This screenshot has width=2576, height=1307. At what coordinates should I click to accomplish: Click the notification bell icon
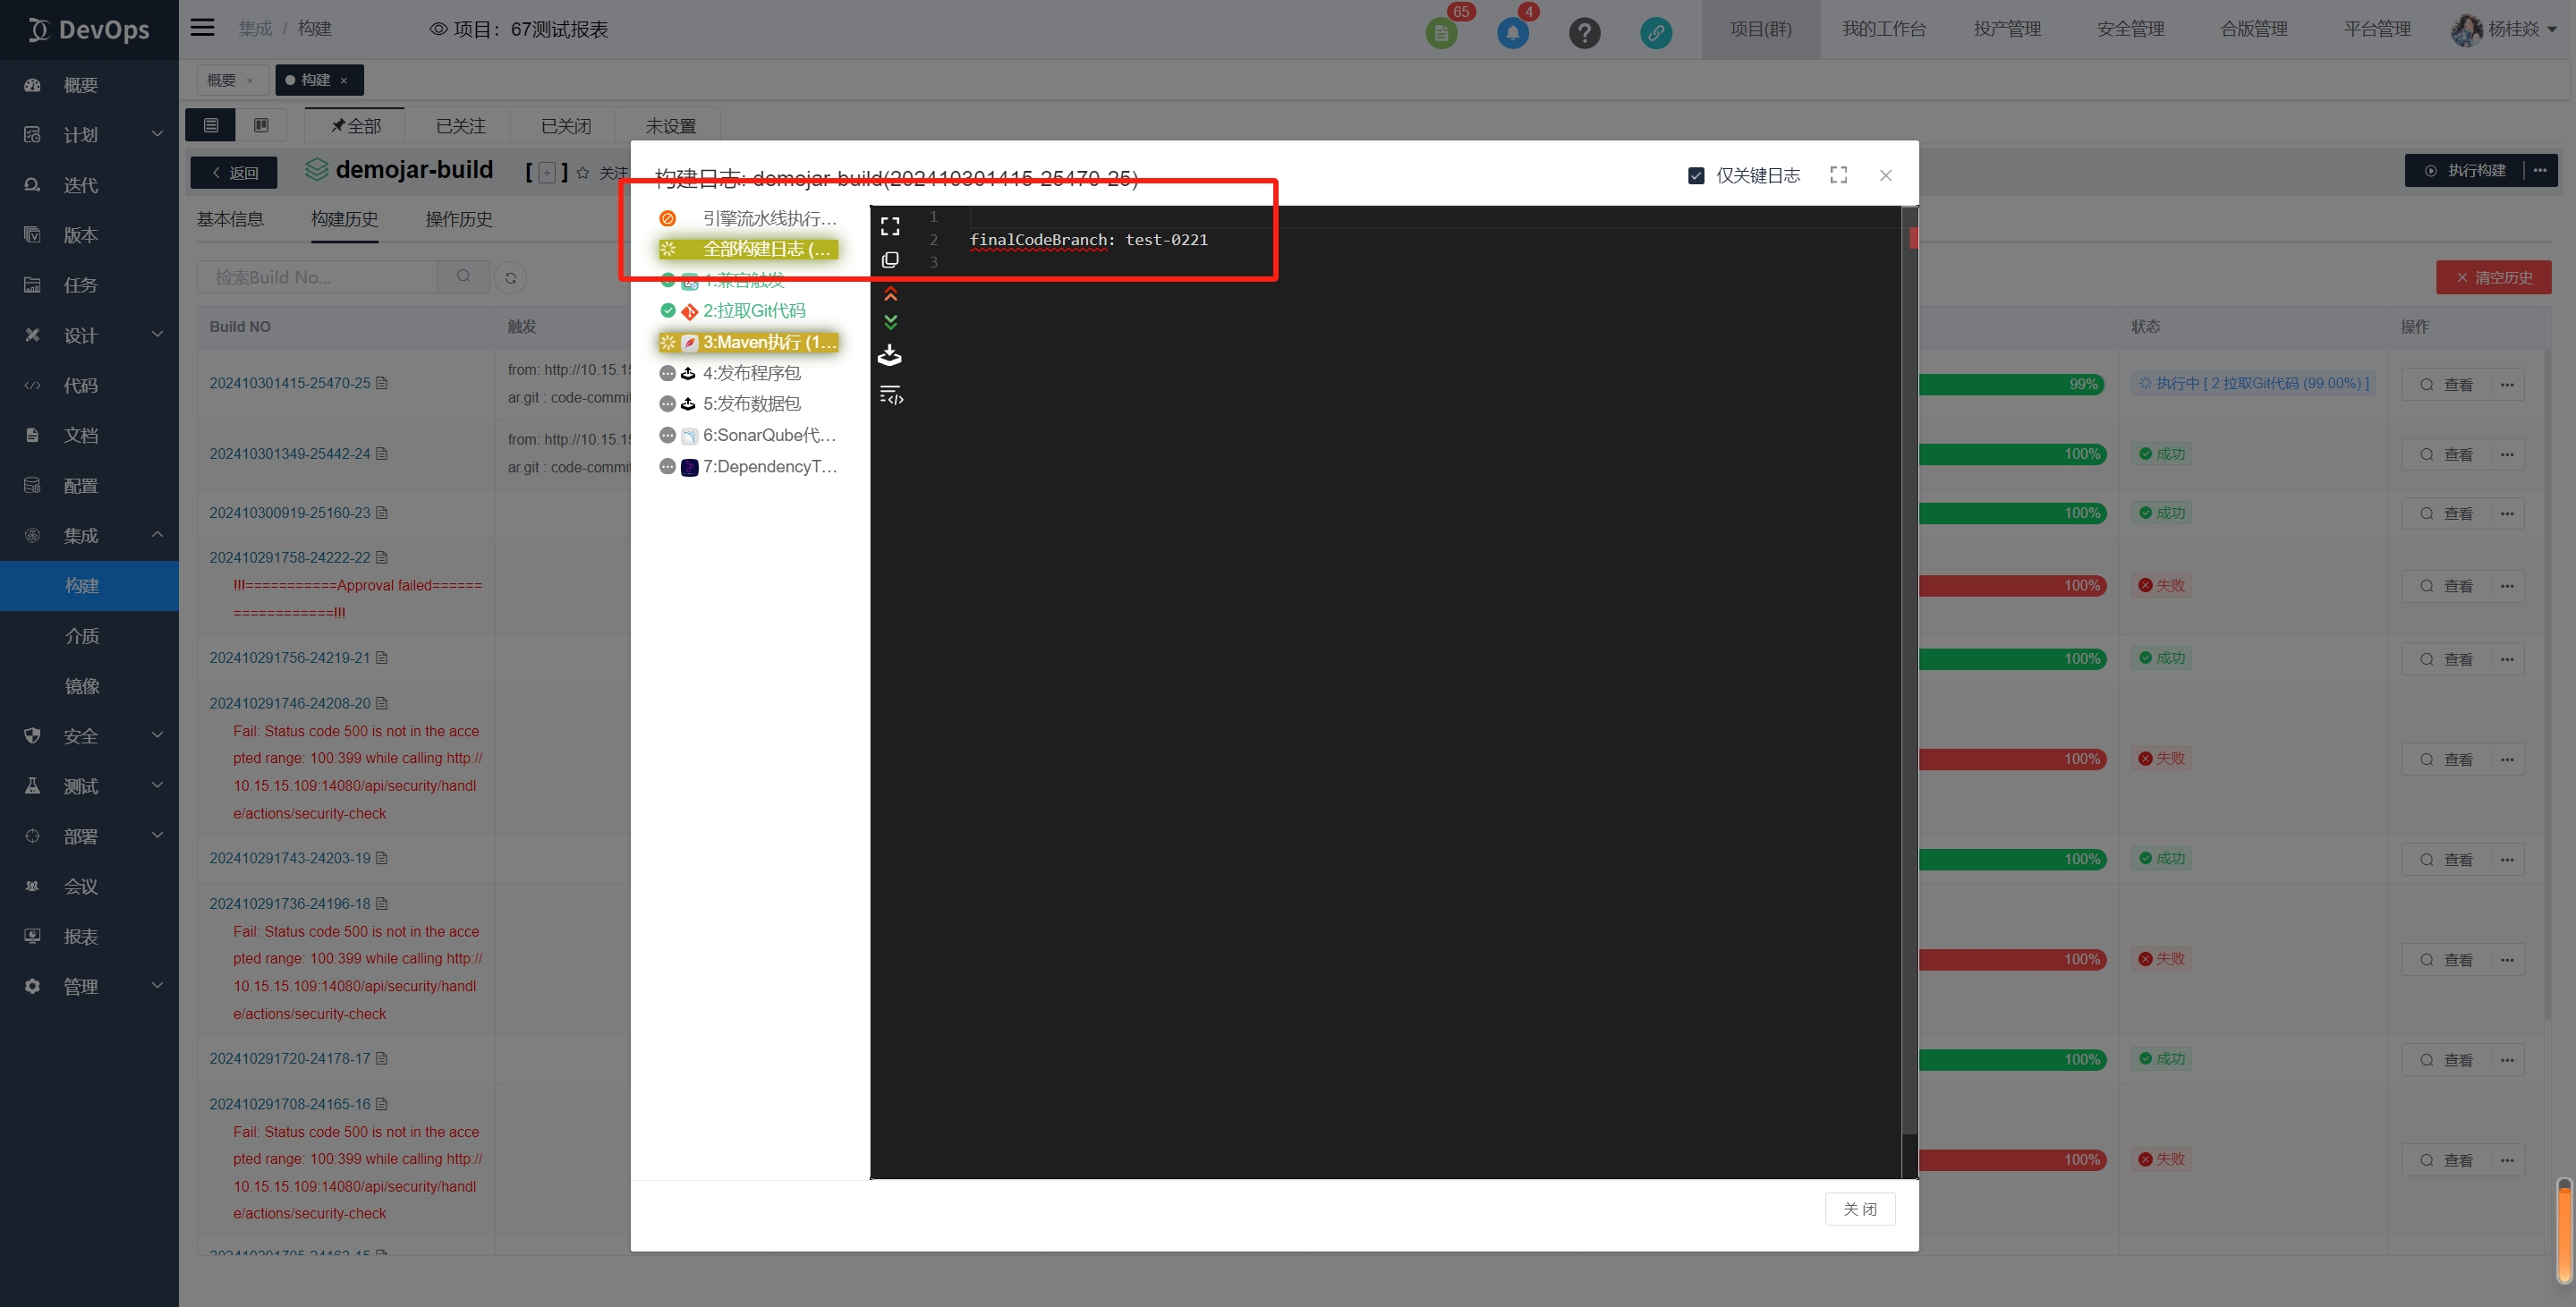[x=1512, y=33]
